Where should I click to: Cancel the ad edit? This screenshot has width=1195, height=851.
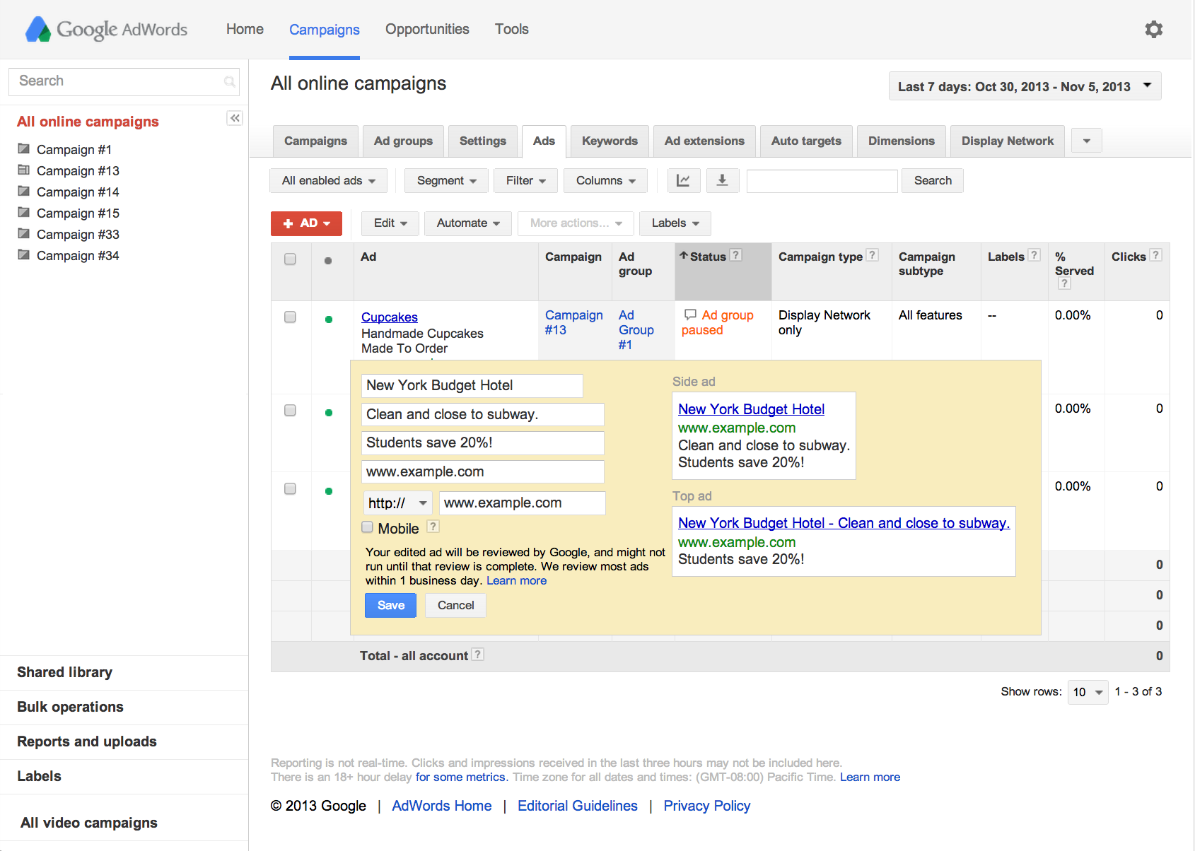(x=455, y=606)
